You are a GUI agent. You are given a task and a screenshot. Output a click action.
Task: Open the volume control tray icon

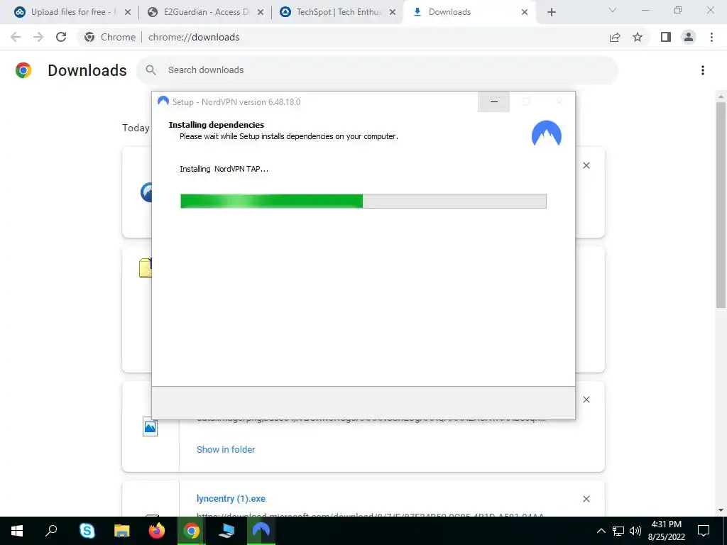[x=635, y=531]
